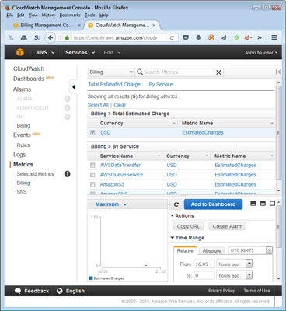Open the Maximum statistic dropdown
Viewport: 286px width, 311px height.
[111, 204]
